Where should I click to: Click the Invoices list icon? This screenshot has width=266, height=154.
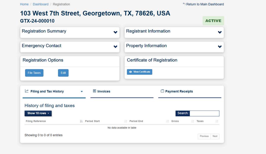(95, 91)
